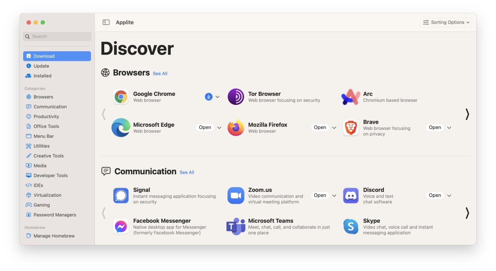Download Google Chrome with the blue arrow icon

[209, 97]
